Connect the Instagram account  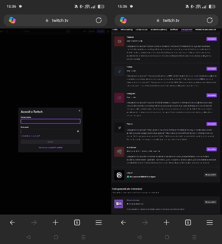tap(211, 95)
